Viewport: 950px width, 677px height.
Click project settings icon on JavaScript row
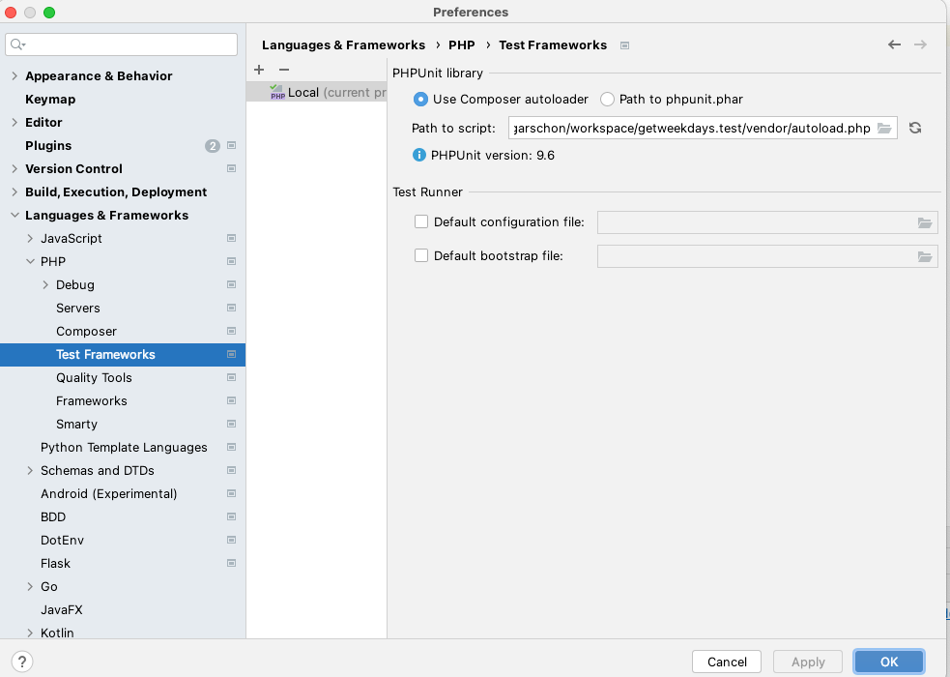[231, 238]
